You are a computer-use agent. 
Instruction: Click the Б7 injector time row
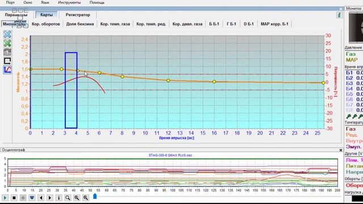coord(354,104)
